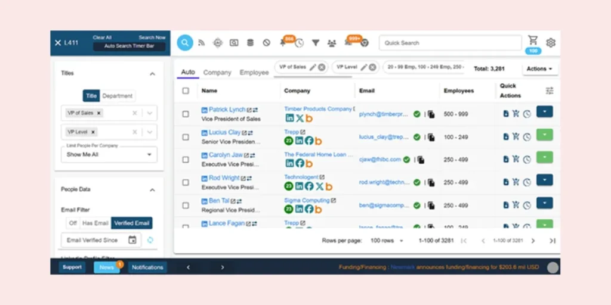Screen dimensions: 611x305
Task: Set Email Filter to Has Email
Action: pos(95,223)
